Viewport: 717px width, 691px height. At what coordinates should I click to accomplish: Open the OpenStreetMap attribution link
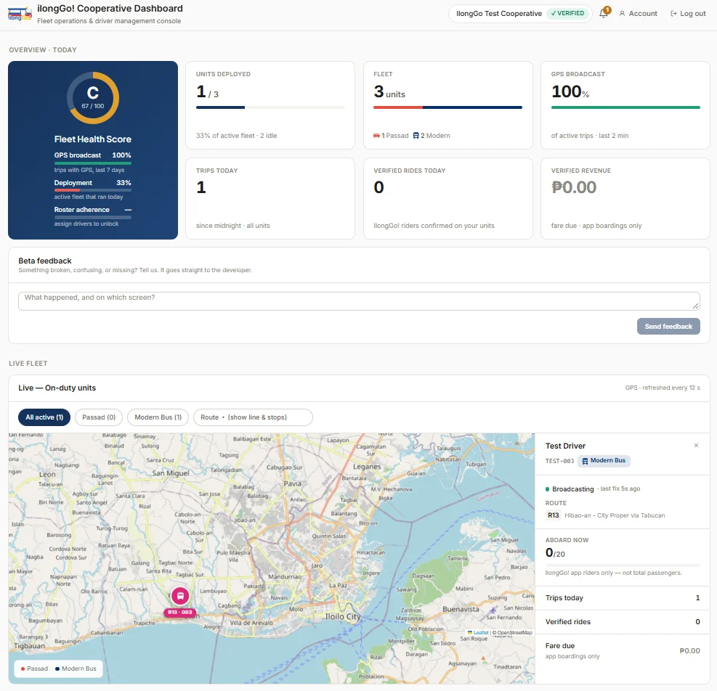click(x=513, y=632)
